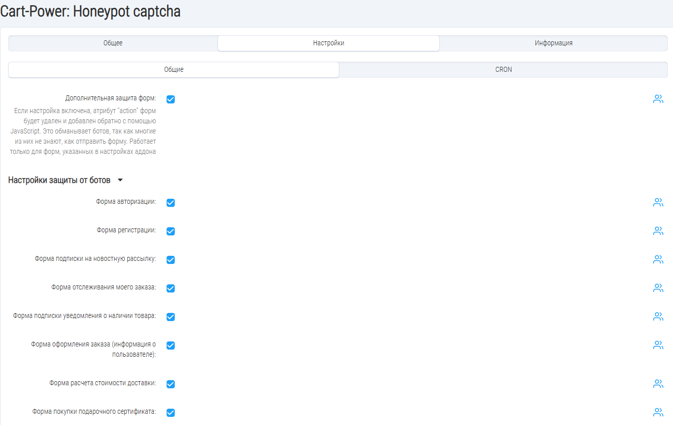Uncheck Форма подписки уведомления о наличии товара
This screenshot has height=425, width=673.
[171, 317]
